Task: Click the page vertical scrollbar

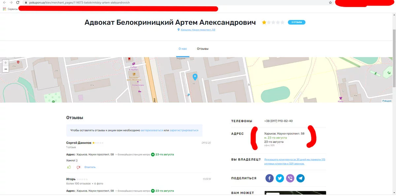Action: tap(394, 58)
